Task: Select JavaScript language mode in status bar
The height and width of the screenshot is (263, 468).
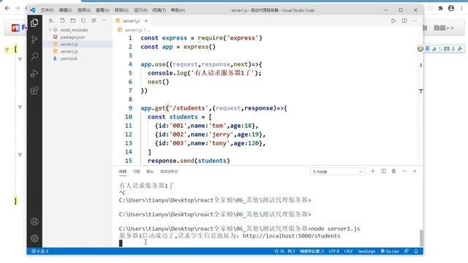Action: click(x=366, y=251)
